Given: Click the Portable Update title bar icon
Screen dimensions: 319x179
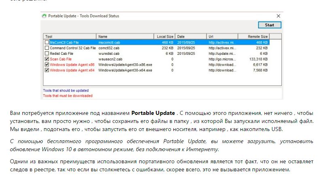Looking at the screenshot, I should tap(44, 16).
